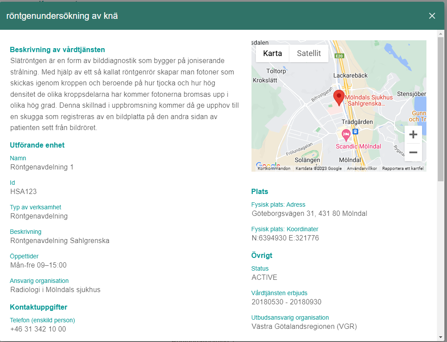The image size is (447, 342).
Task: Zoom in on the map
Action: (413, 135)
